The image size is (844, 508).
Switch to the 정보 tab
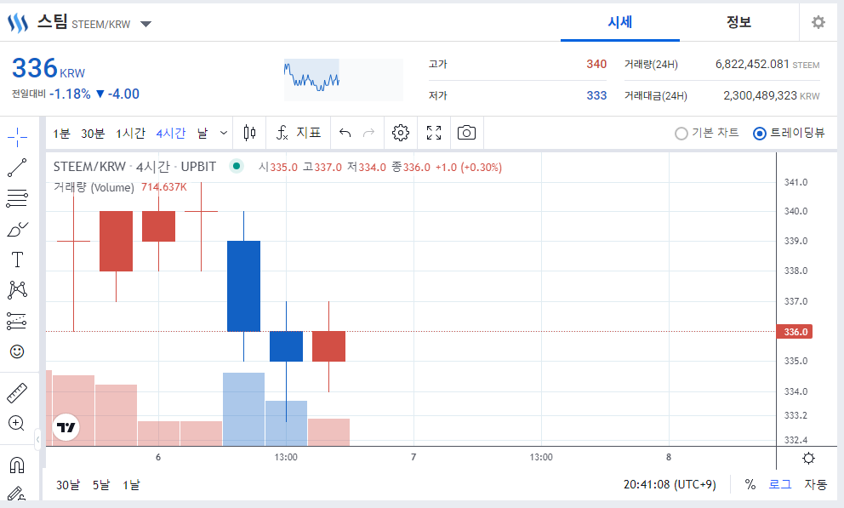[738, 22]
